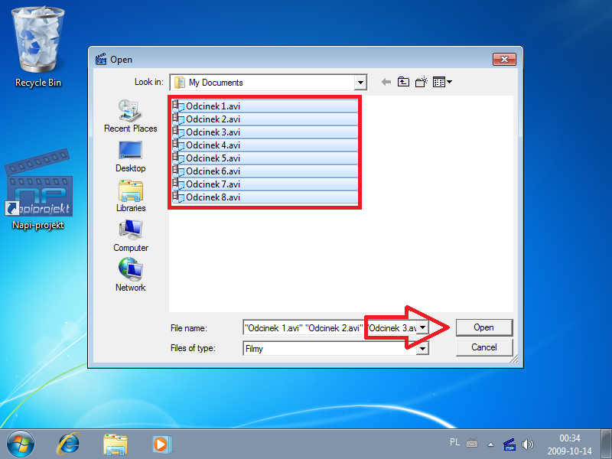Select file Odcinek 5.avi
The image size is (612, 459).
(265, 158)
